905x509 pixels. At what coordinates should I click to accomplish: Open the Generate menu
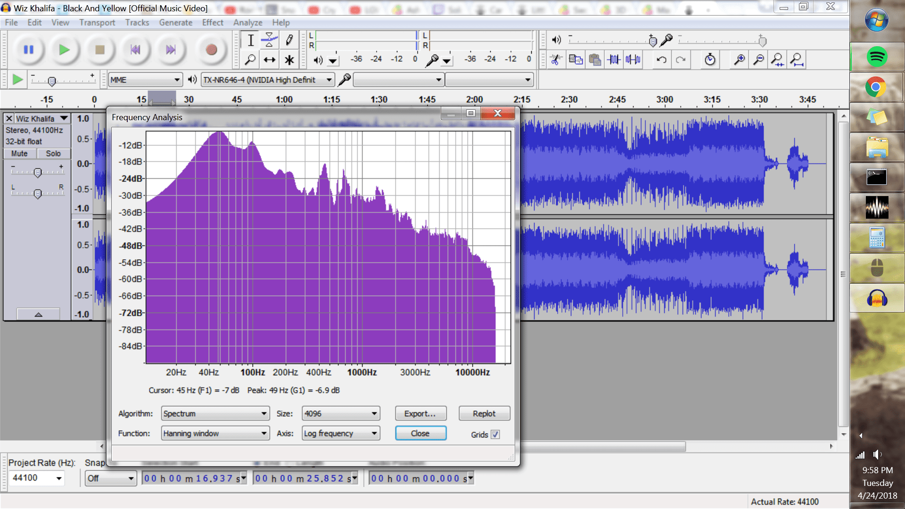(x=176, y=23)
